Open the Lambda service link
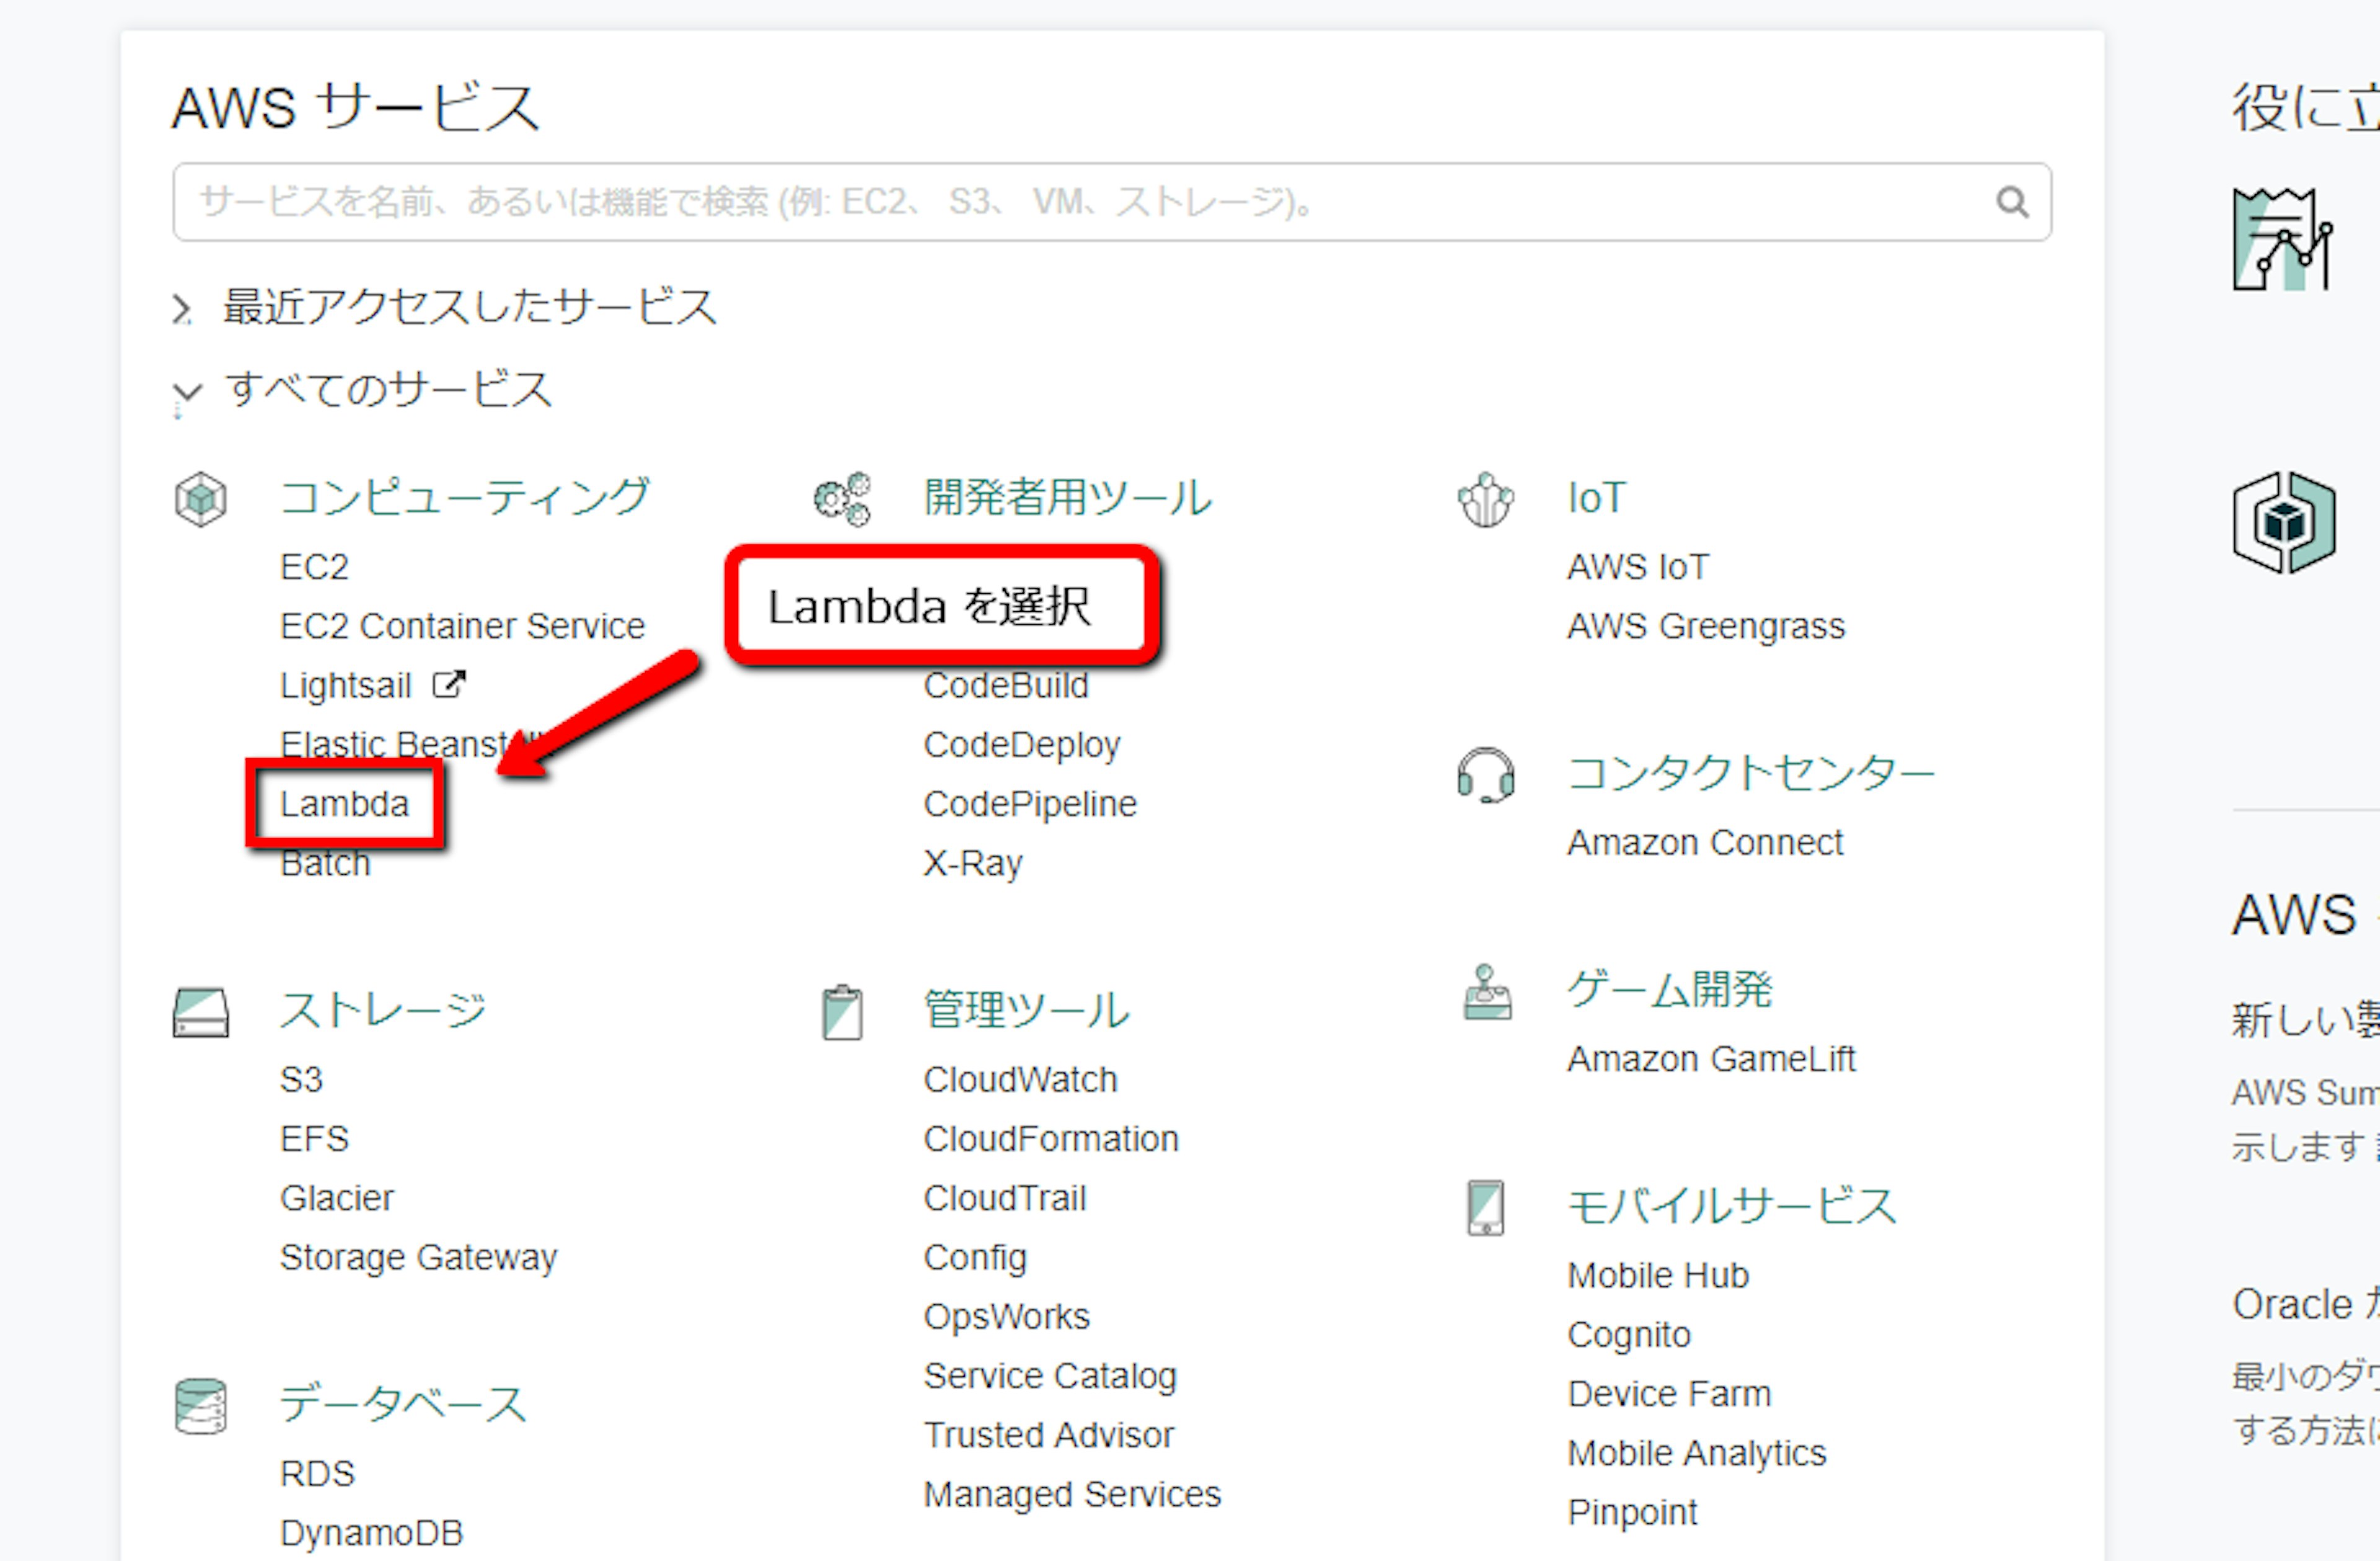The image size is (2380, 1561). pyautogui.click(x=345, y=804)
